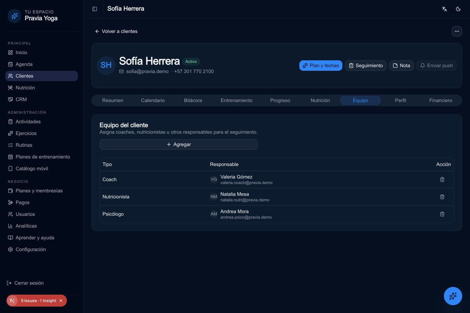Switch to the Calendario tab

point(153,100)
